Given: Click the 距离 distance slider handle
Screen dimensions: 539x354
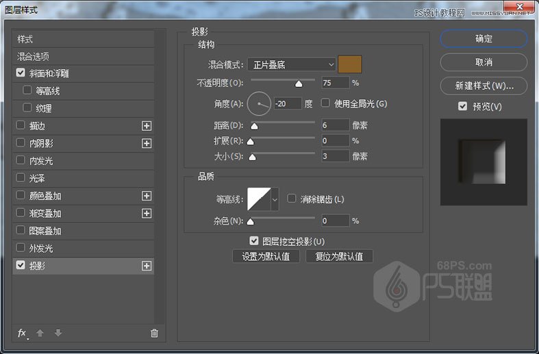Looking at the screenshot, I should tap(254, 127).
